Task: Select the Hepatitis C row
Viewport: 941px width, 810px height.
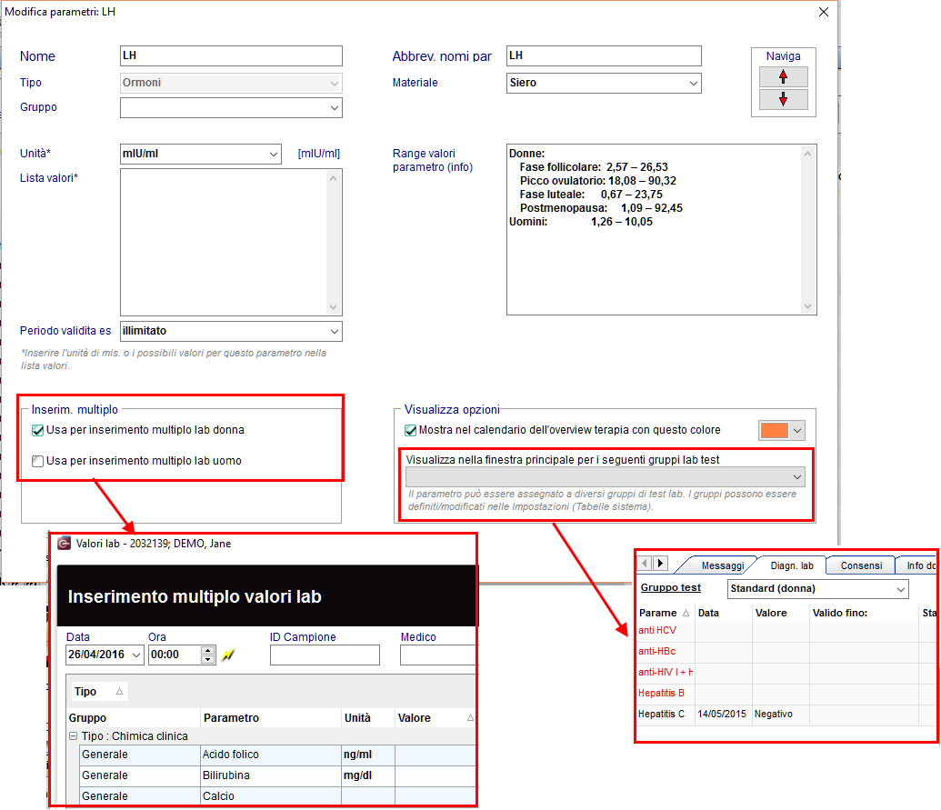Action: (786, 714)
